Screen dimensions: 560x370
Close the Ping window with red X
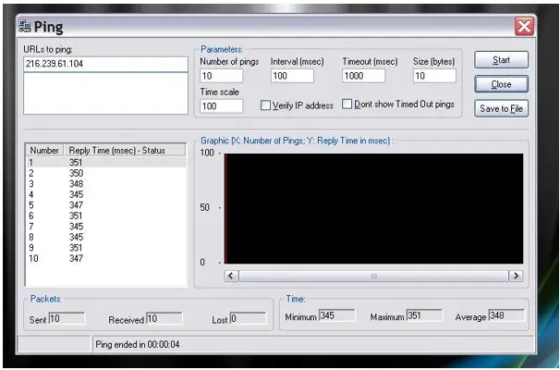pos(524,26)
